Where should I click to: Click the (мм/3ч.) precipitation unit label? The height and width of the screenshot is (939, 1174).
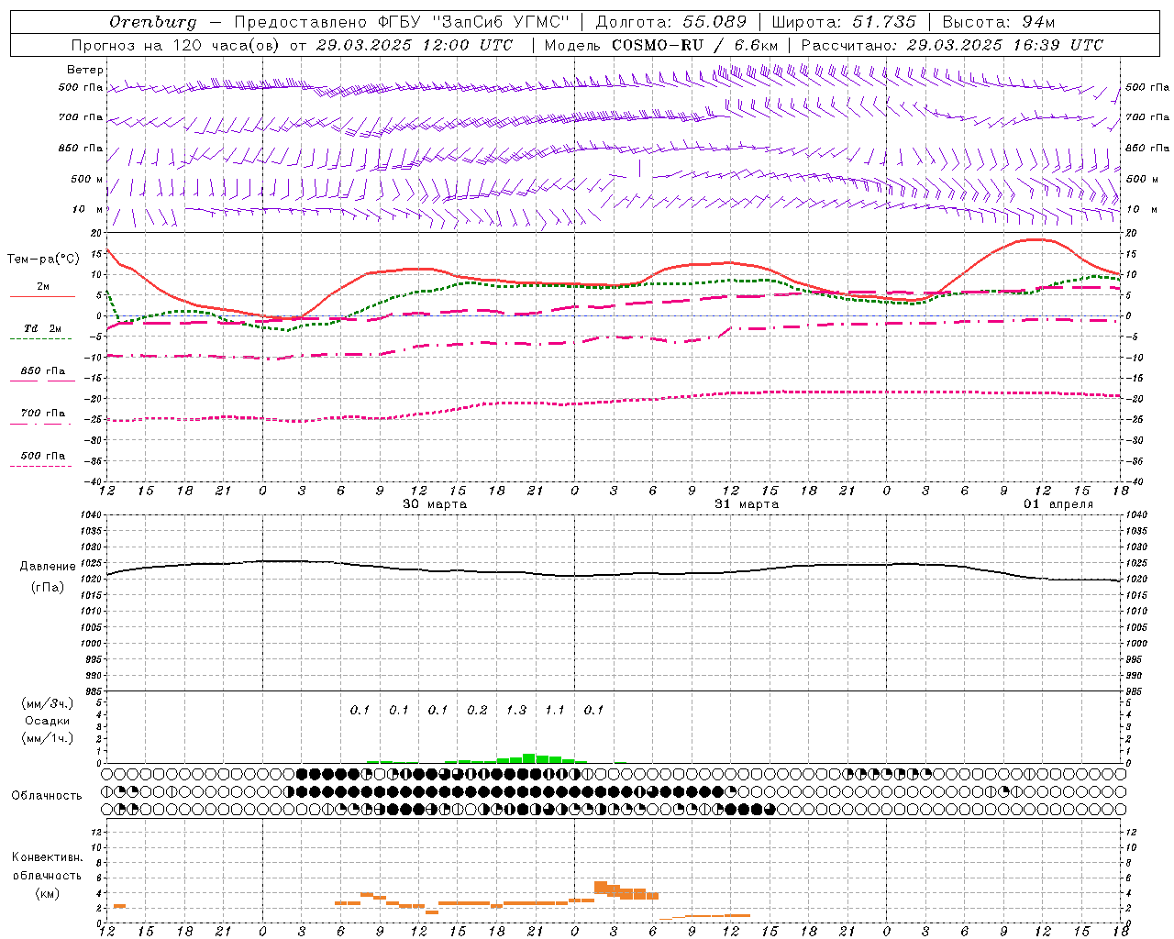[x=47, y=703]
